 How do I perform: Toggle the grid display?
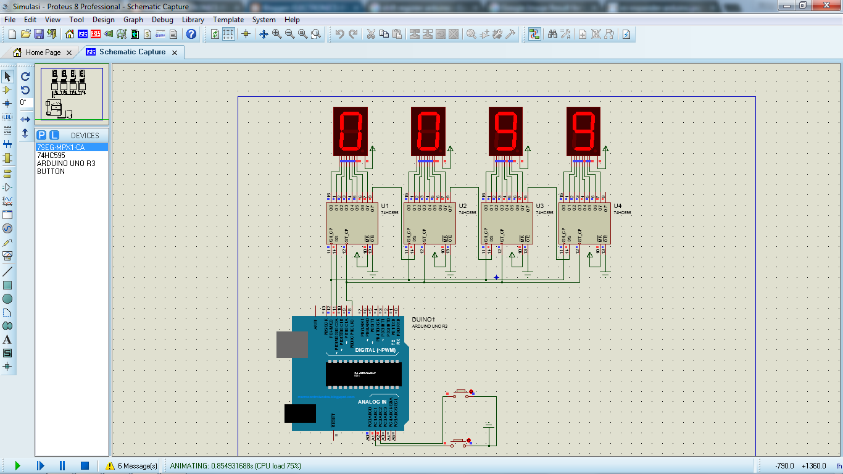click(x=229, y=35)
